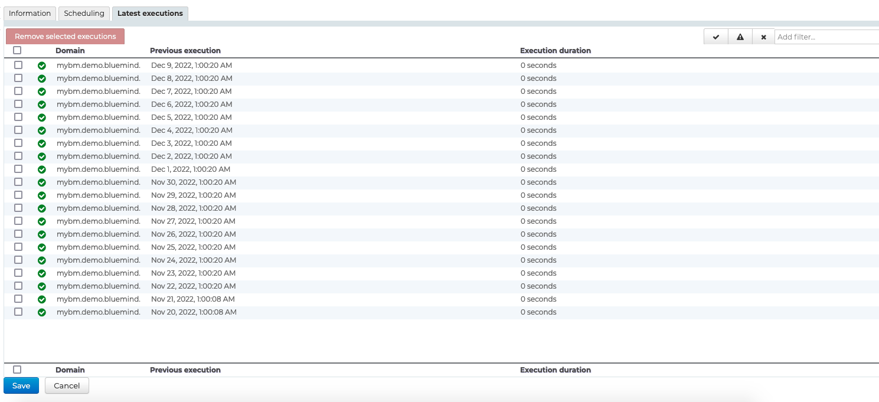Click green status icon for Nov 30 execution
879x402 pixels.
[42, 182]
